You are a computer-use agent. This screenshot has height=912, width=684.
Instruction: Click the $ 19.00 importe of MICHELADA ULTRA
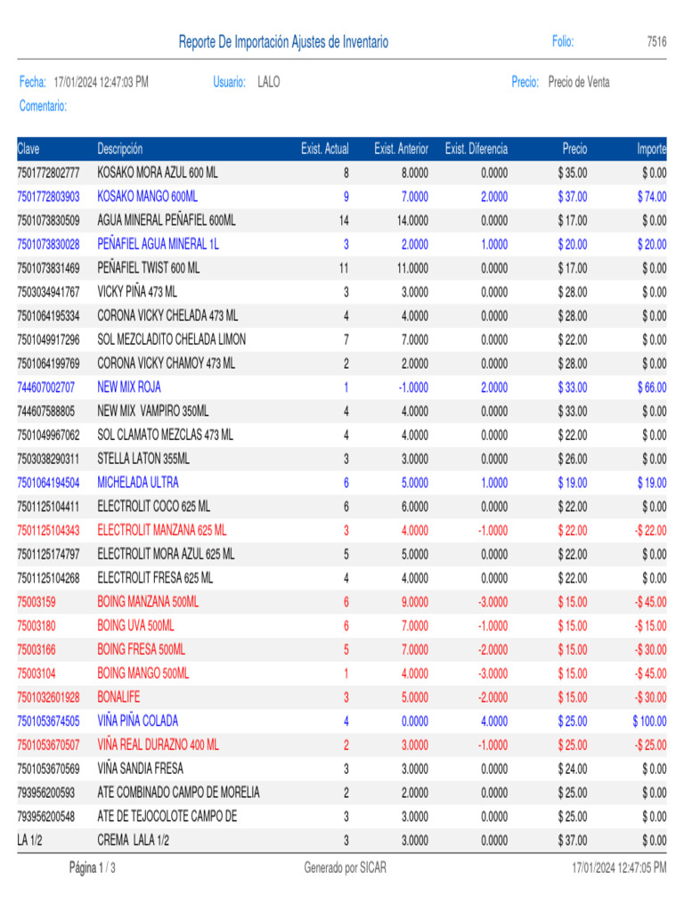pyautogui.click(x=652, y=483)
